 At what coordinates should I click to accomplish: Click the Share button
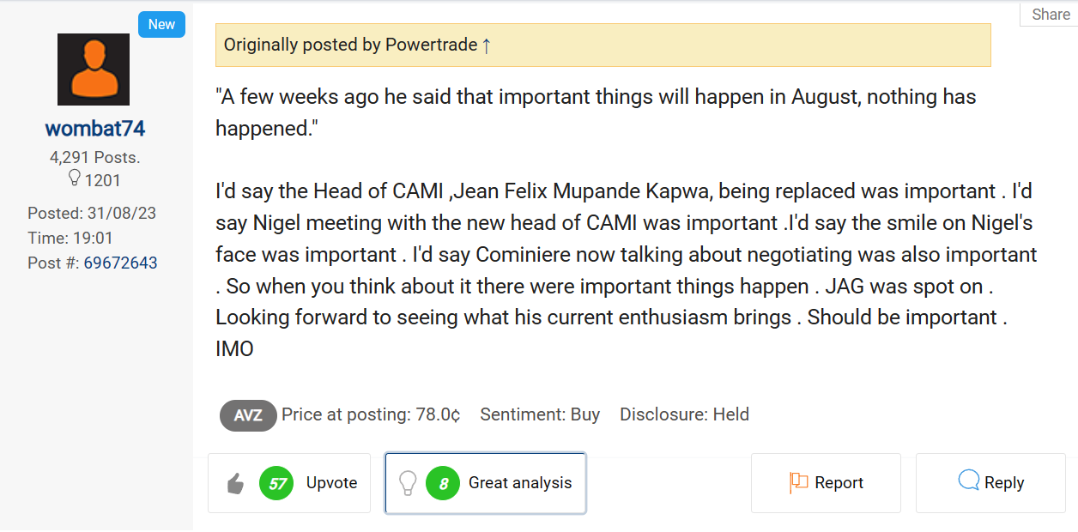point(1051,15)
